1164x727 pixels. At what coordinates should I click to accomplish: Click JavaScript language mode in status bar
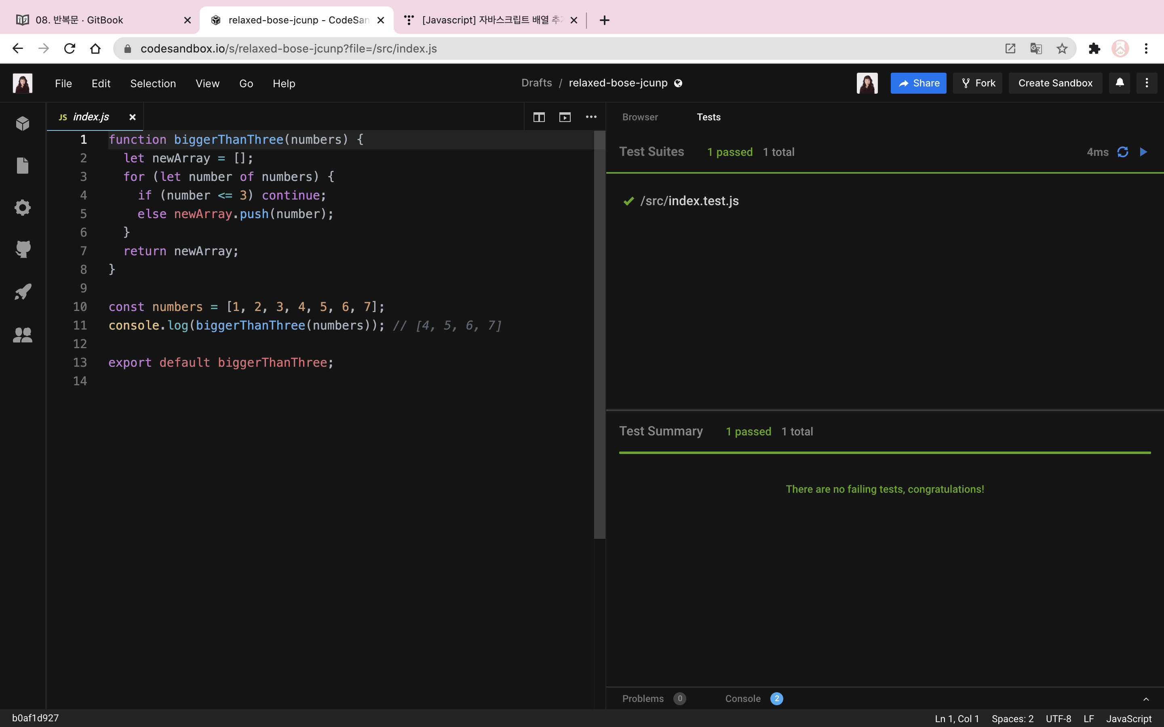click(x=1128, y=719)
